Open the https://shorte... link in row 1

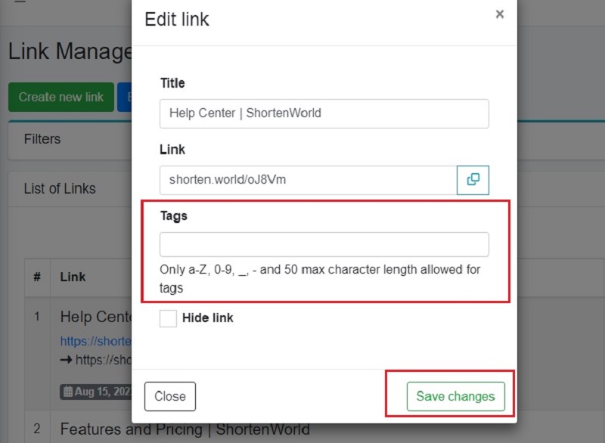(96, 341)
